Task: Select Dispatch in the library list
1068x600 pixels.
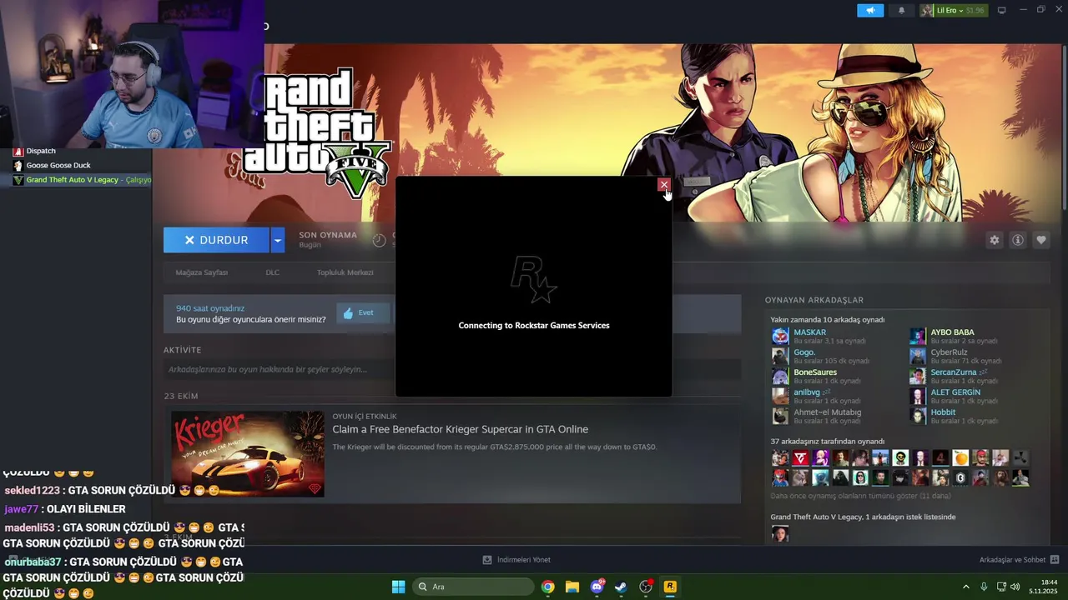Action: [x=41, y=151]
